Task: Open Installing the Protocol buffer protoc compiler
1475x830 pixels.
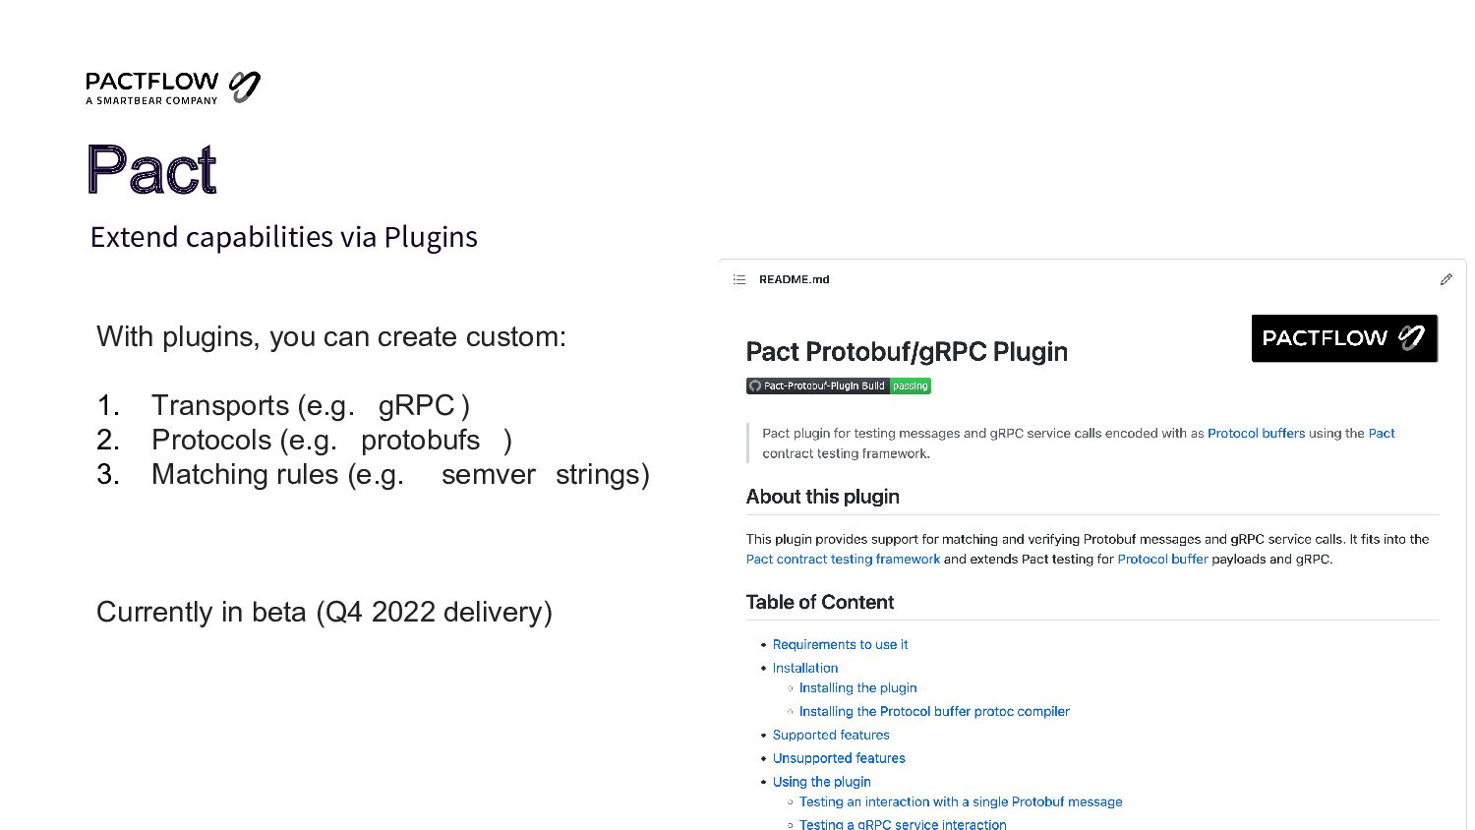Action: (934, 712)
